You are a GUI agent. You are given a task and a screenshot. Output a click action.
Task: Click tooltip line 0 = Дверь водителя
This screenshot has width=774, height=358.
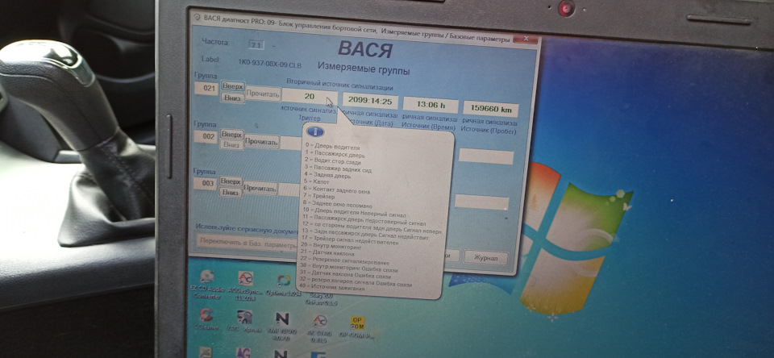pyautogui.click(x=332, y=147)
